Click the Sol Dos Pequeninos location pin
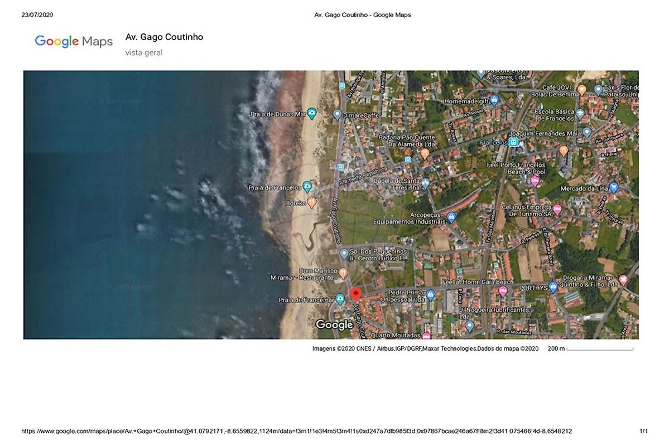This screenshot has width=669, height=446. [344, 254]
